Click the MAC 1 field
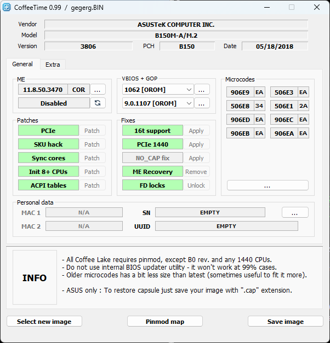Image resolution: width=330 pixels, height=343 pixels. 84,212
